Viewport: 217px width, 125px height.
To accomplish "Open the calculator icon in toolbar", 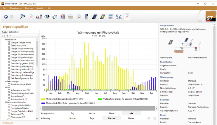I will pos(111,17).
